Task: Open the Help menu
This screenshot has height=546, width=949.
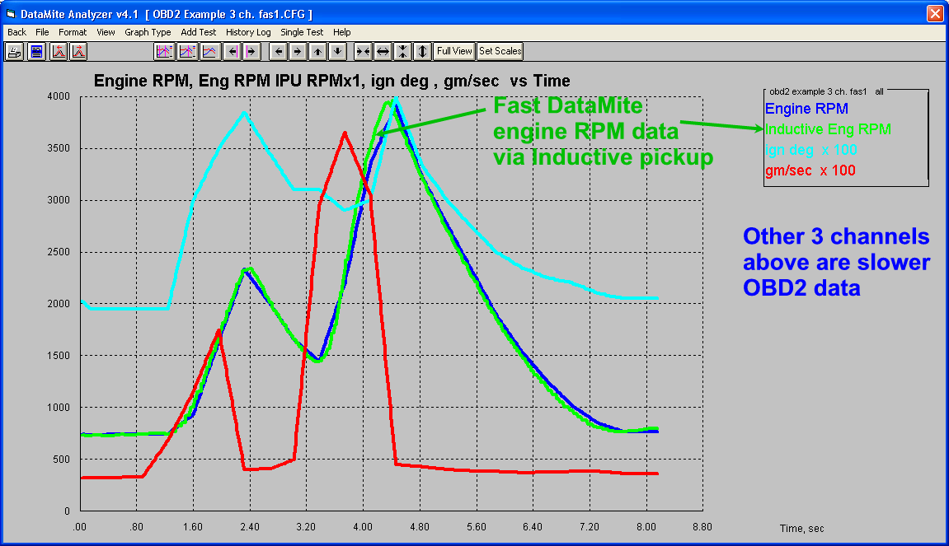Action: (x=342, y=32)
